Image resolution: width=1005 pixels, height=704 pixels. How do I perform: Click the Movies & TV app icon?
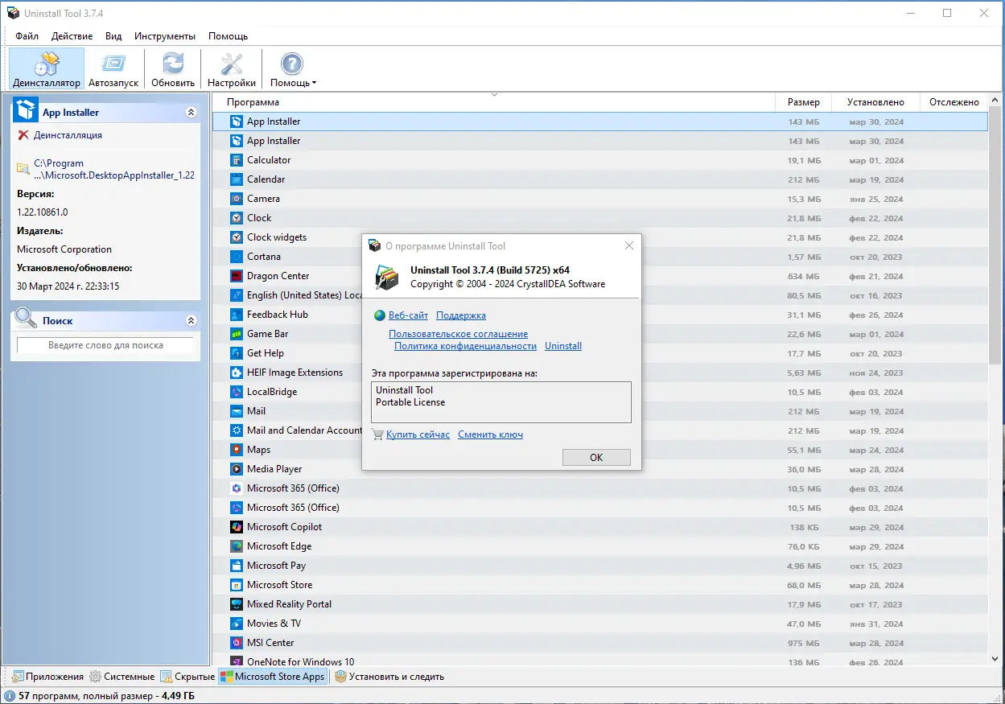click(236, 624)
